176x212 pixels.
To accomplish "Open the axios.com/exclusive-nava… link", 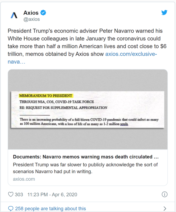I will tap(131, 54).
